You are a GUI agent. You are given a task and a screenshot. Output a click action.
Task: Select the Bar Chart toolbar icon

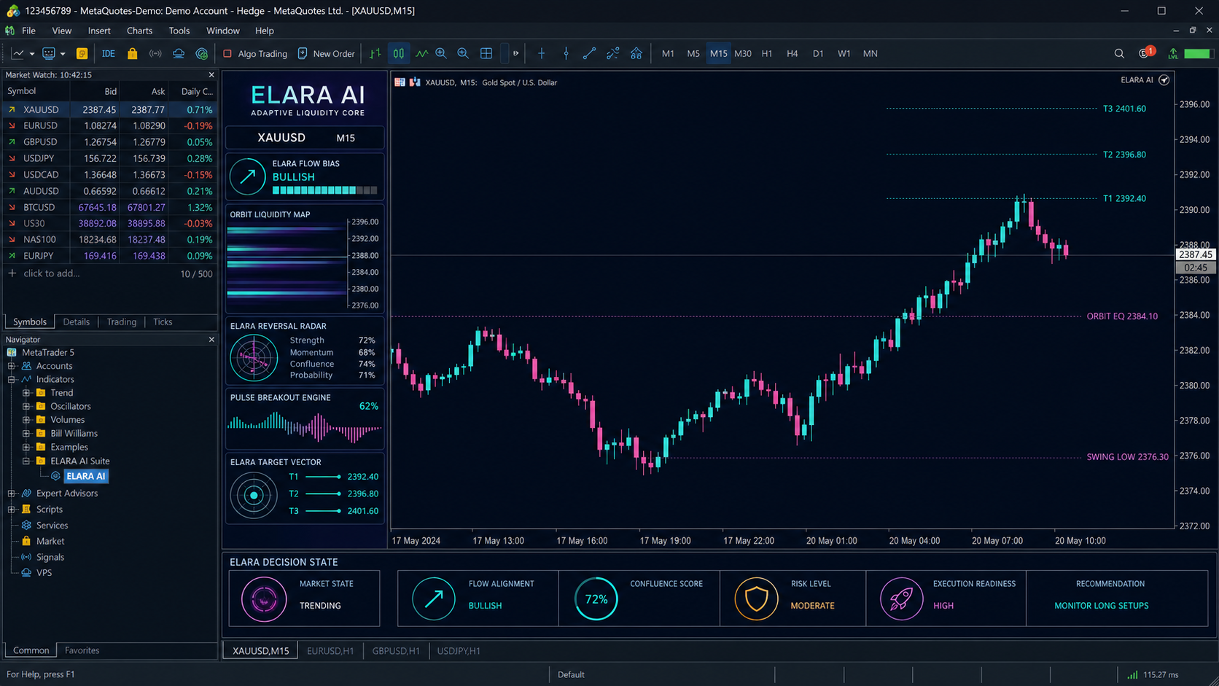(x=375, y=53)
